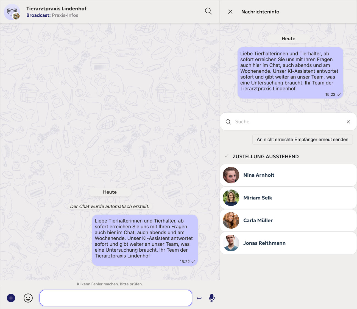Click the plus attachment button
Screen dimensions: 357x309
[11, 298]
